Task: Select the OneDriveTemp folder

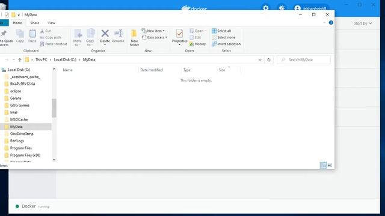Action: (x=22, y=134)
